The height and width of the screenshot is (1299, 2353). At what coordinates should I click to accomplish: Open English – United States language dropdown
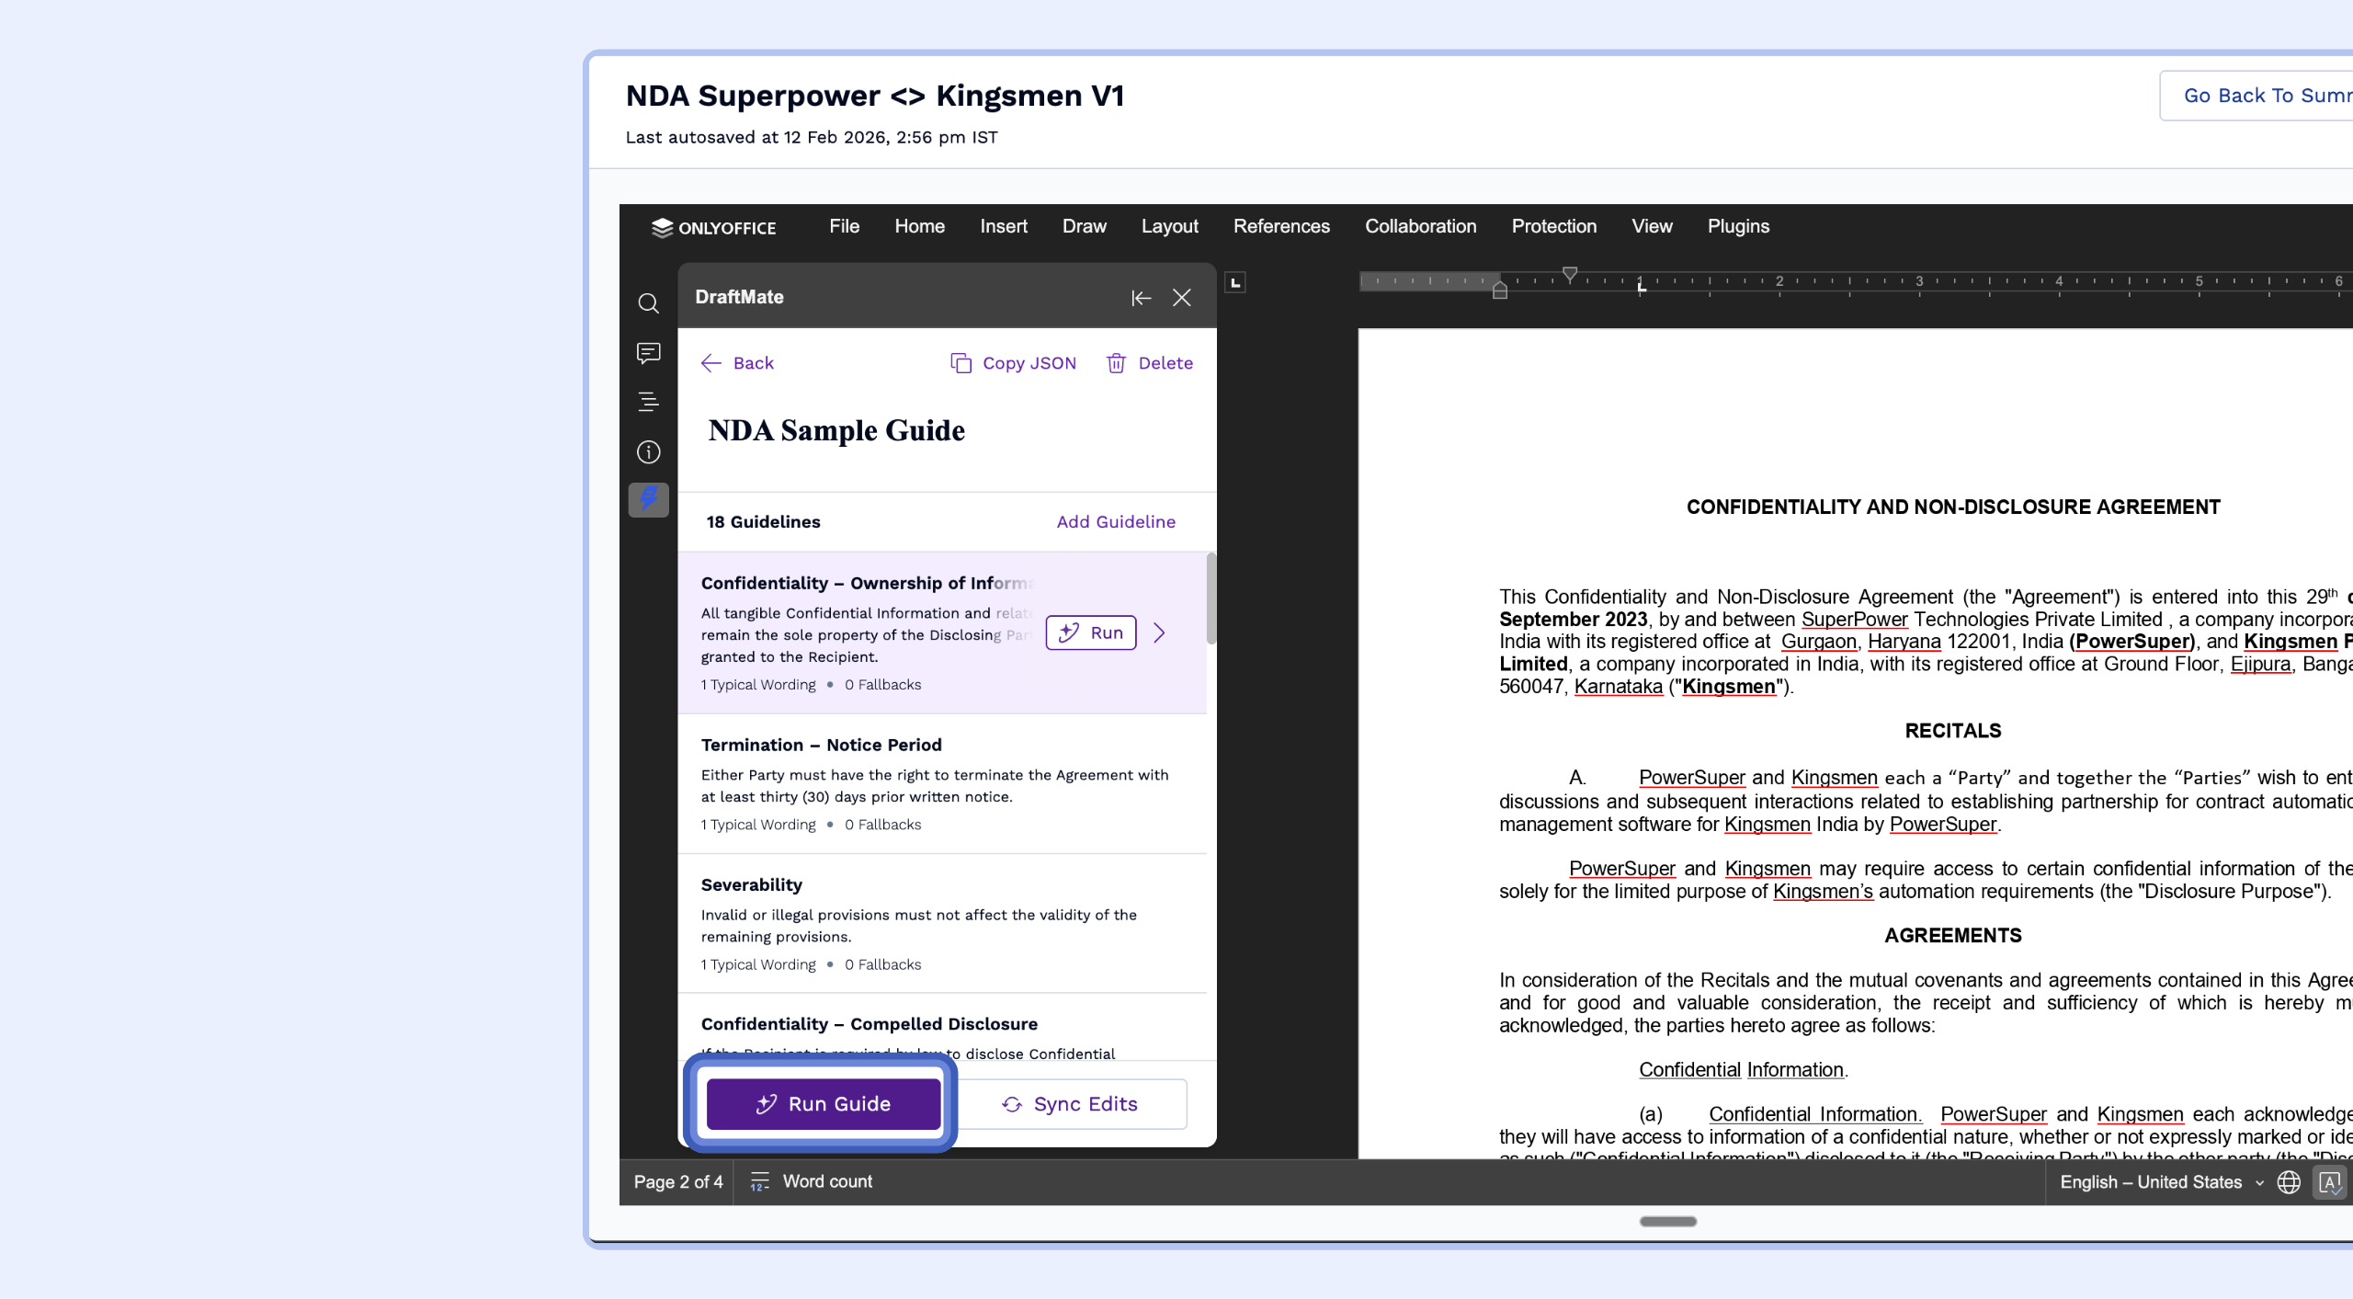[2160, 1182]
